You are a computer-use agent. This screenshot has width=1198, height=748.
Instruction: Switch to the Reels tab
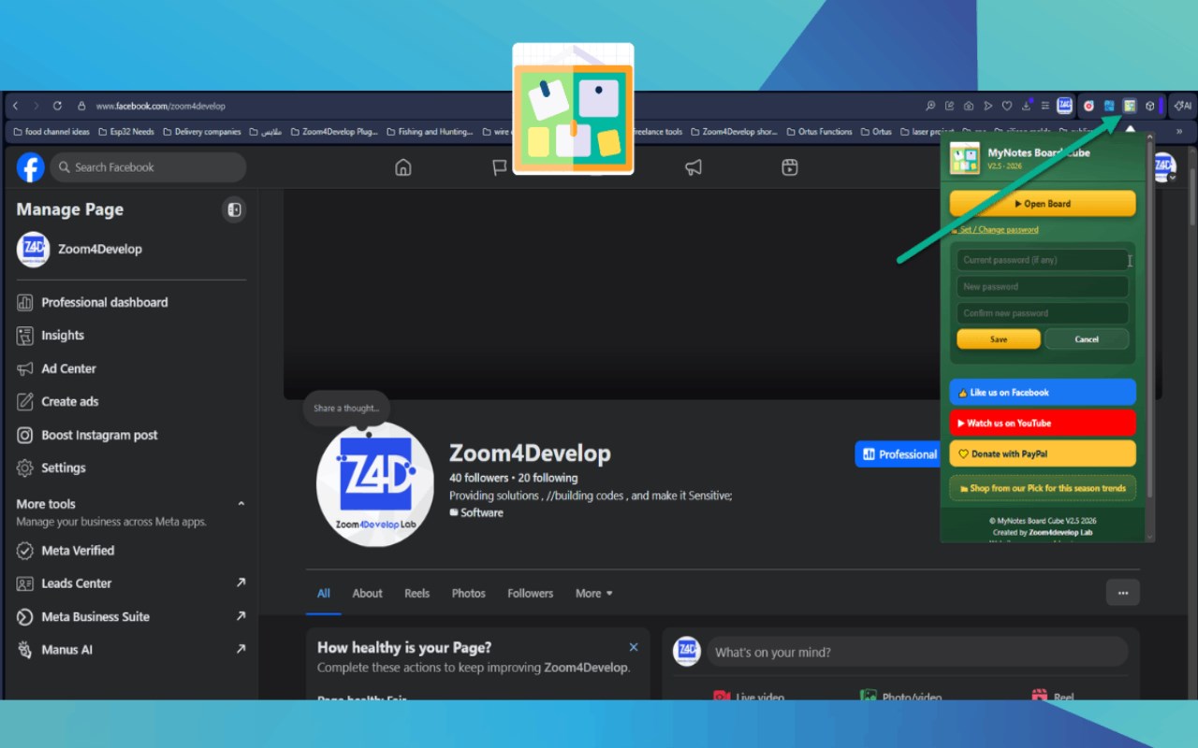point(417,594)
